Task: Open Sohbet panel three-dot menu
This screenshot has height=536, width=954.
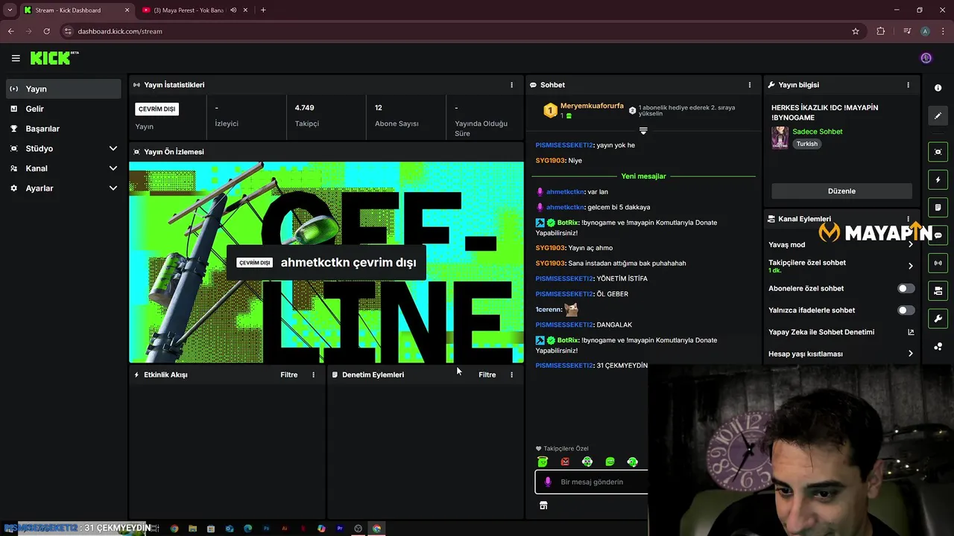Action: [x=750, y=85]
